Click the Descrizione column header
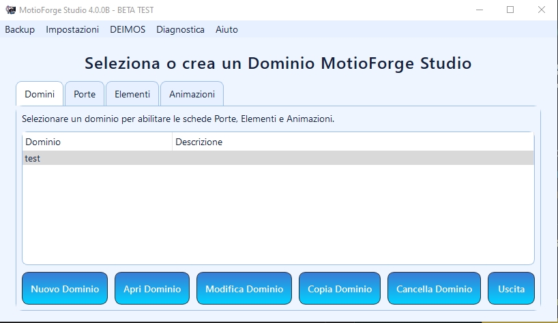This screenshot has height=323, width=558. point(353,142)
